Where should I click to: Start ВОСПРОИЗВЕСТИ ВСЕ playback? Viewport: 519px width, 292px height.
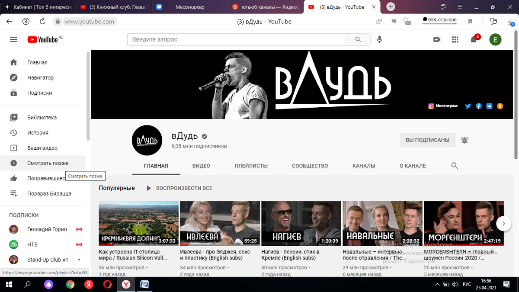(x=180, y=188)
